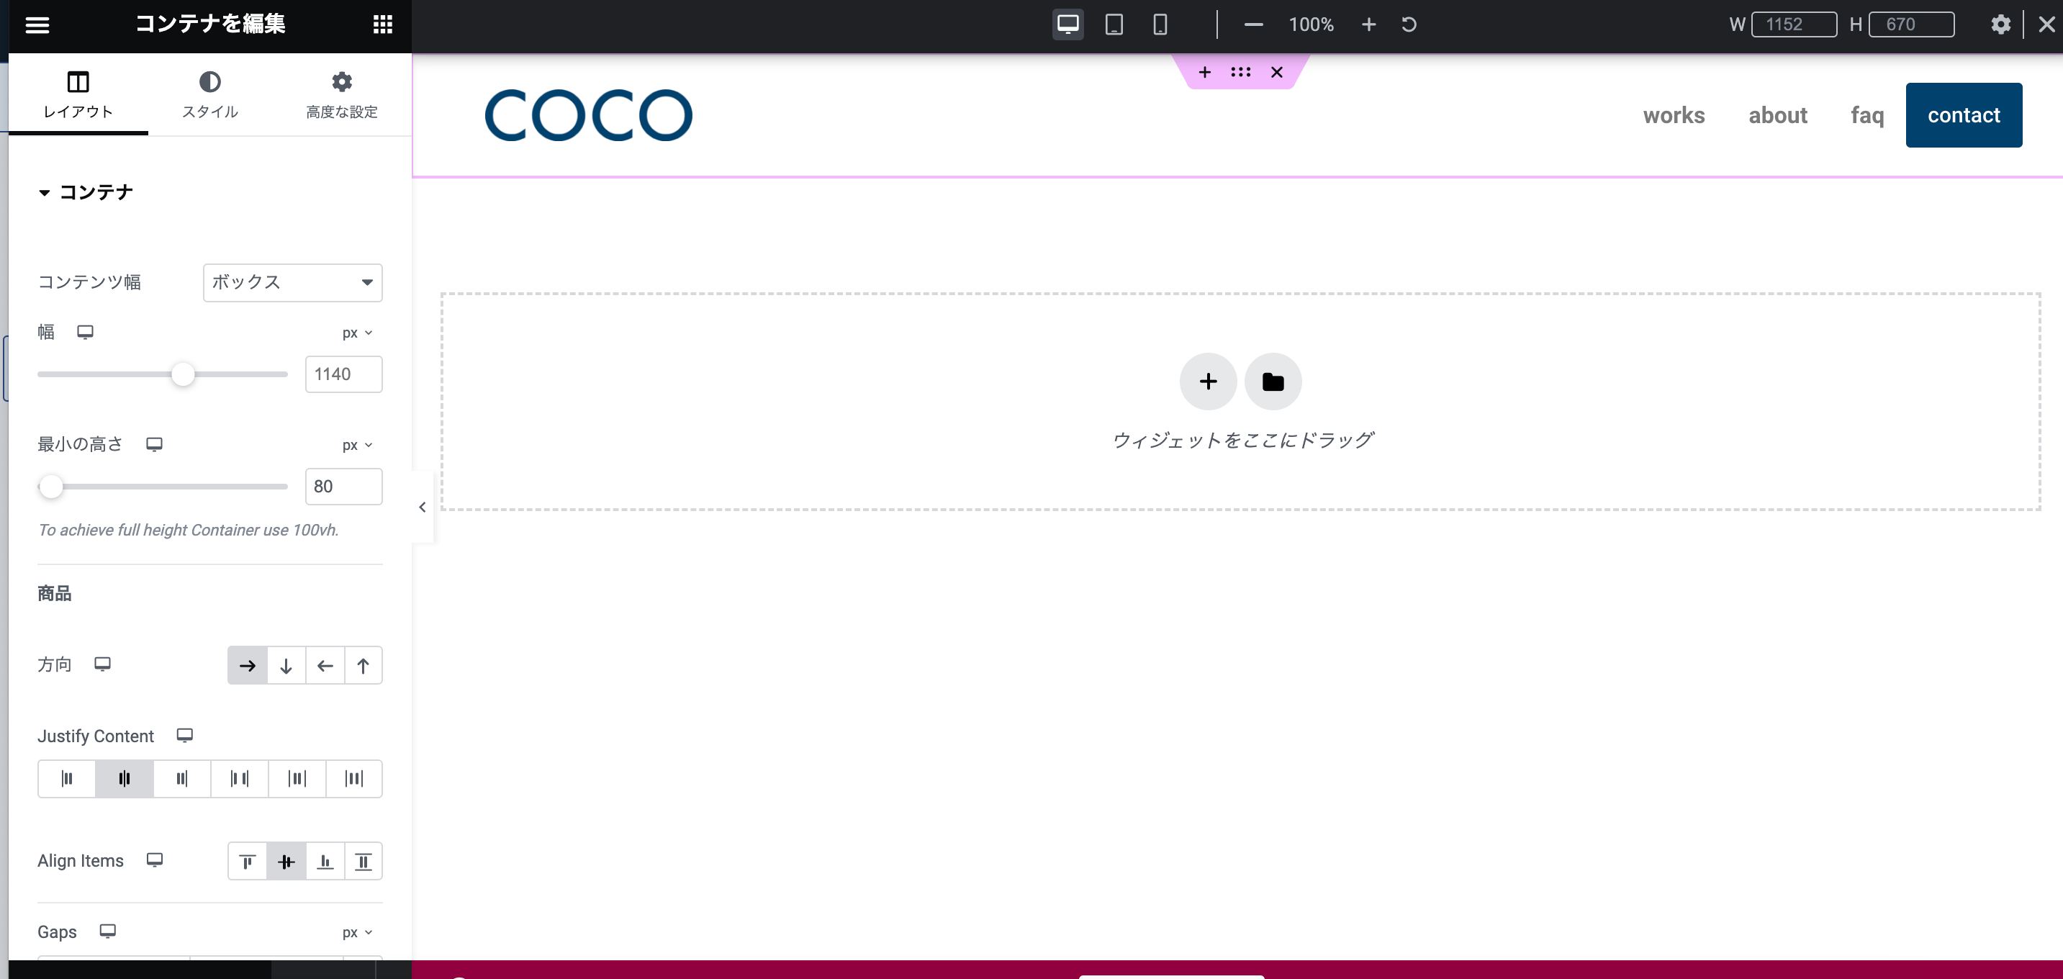
Task: Open the px unit selector for 最小の高さ
Action: (x=357, y=446)
